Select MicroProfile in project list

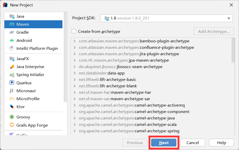click(x=33, y=99)
